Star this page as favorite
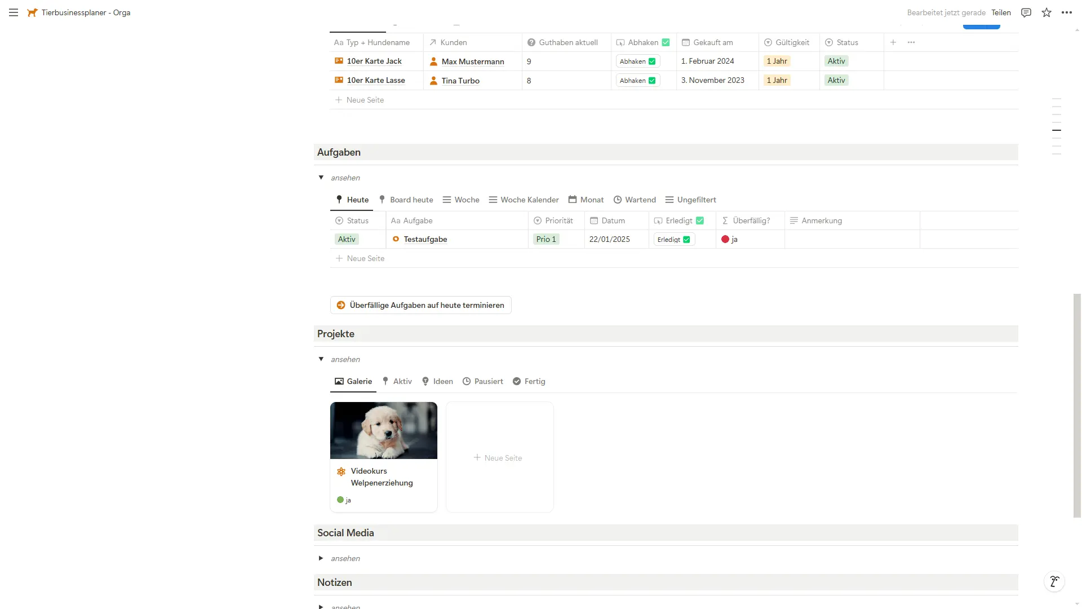 pos(1046,12)
